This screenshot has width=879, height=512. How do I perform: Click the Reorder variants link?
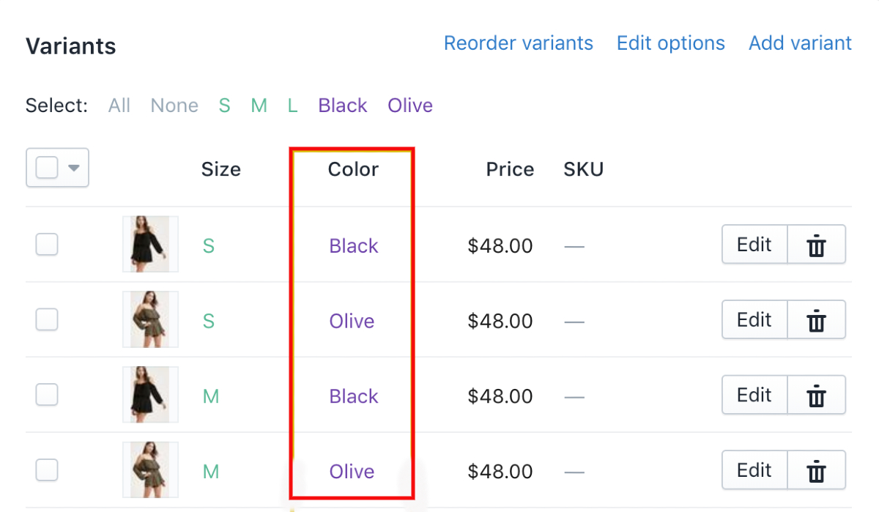point(518,43)
